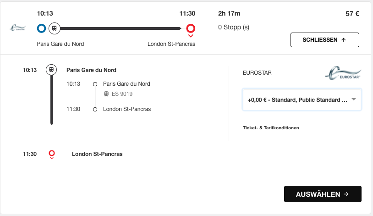Confirm the trip with the AUSWÄHLEN button
Viewport: 373px width, 216px height.
click(x=323, y=194)
